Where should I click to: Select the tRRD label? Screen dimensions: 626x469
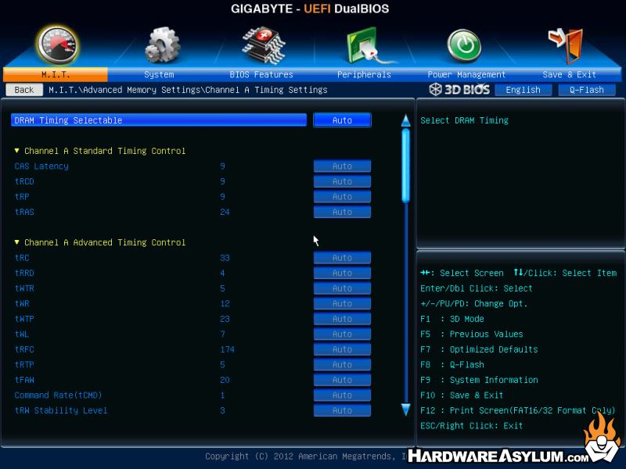point(24,273)
